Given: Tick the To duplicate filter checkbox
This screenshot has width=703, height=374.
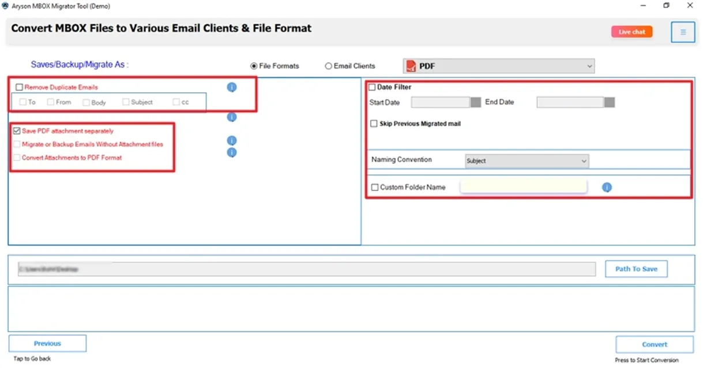Looking at the screenshot, I should 23,102.
